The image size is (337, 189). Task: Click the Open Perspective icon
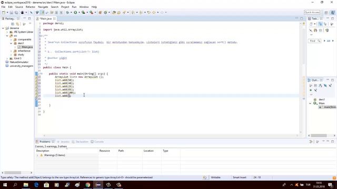326,13
